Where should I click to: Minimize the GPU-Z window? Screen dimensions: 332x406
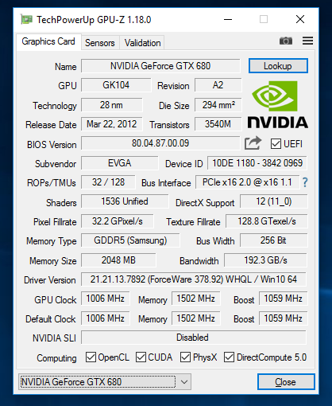[x=228, y=19]
